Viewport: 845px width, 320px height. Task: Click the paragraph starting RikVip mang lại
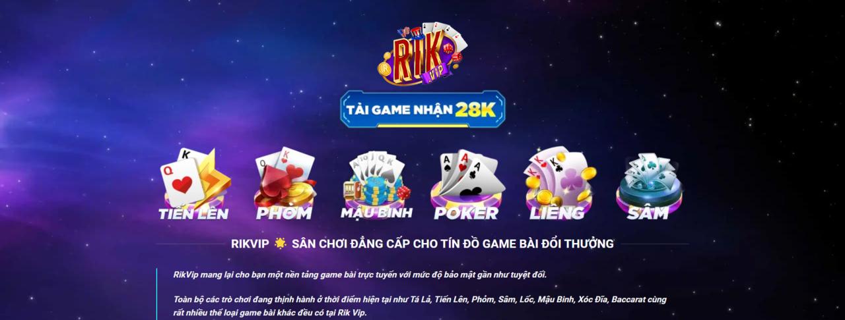(360, 275)
